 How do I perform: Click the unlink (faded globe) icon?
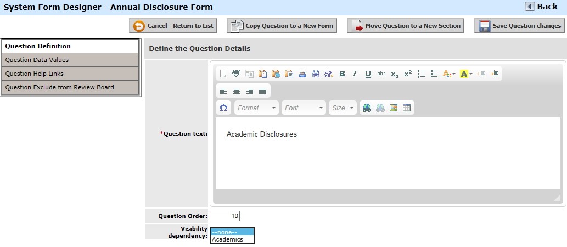click(x=380, y=108)
